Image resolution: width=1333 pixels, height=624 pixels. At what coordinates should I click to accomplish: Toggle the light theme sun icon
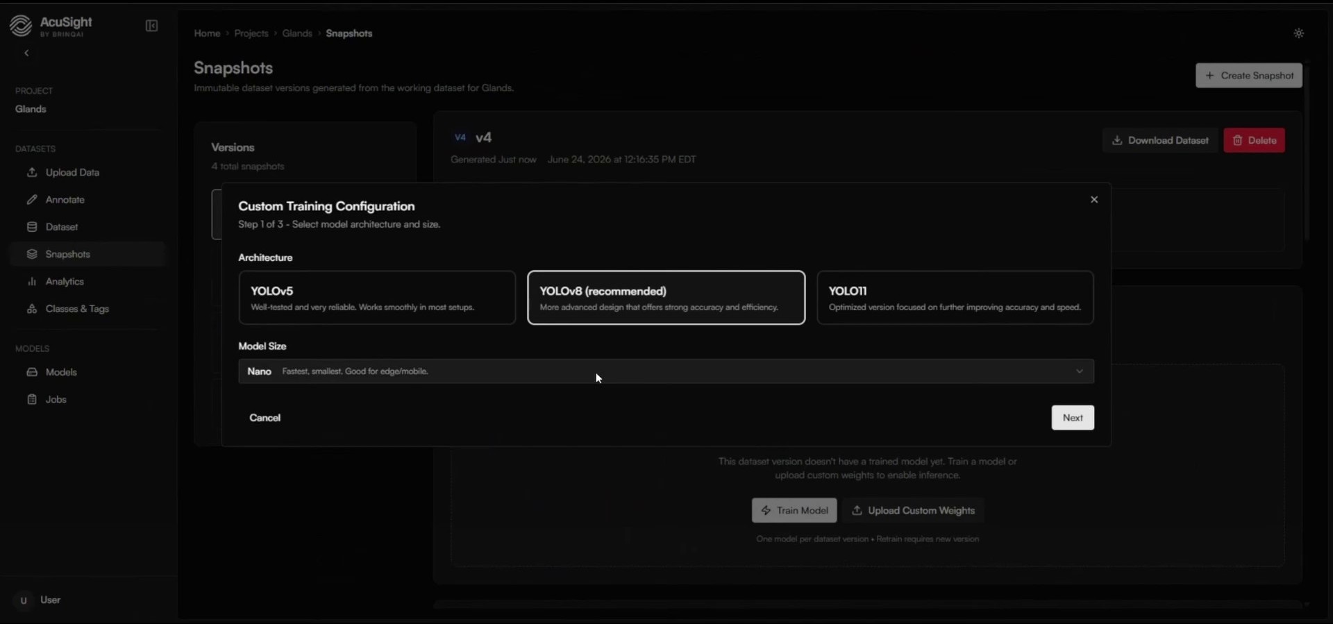click(x=1298, y=33)
